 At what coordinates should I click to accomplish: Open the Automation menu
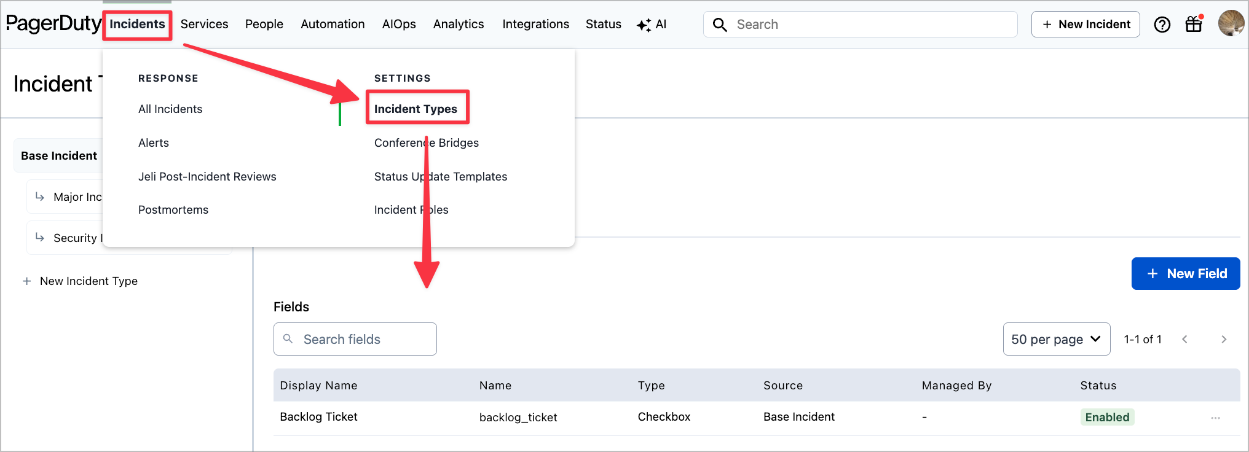(x=333, y=24)
